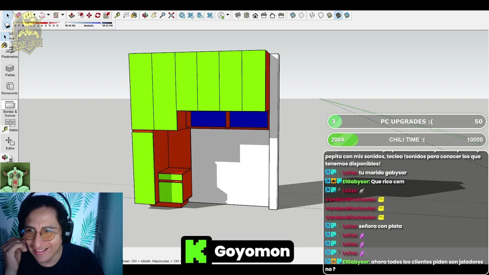489x275 pixels.
Task: Select the arrow Select tool in top toolbar
Action: tap(8, 15)
